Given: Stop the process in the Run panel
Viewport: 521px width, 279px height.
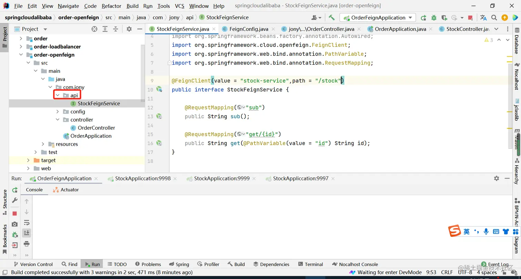Looking at the screenshot, I should (14, 213).
